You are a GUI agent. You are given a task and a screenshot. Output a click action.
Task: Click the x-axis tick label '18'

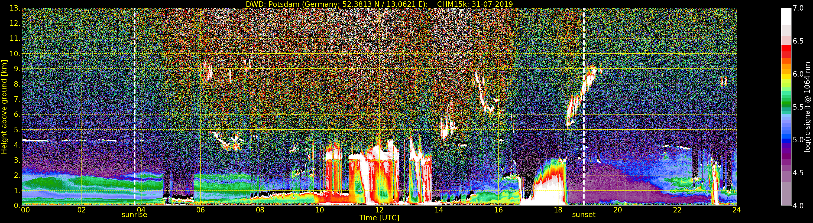(x=558, y=210)
